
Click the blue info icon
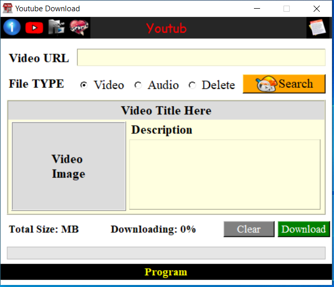[12, 27]
